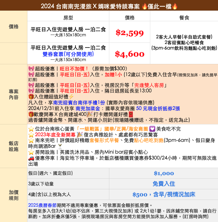Click the blue 免費入住 text
The height and width of the screenshot is (222, 218).
164,184
